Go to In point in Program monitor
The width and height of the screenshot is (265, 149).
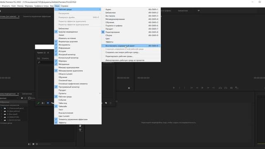pyautogui.click(x=191, y=88)
